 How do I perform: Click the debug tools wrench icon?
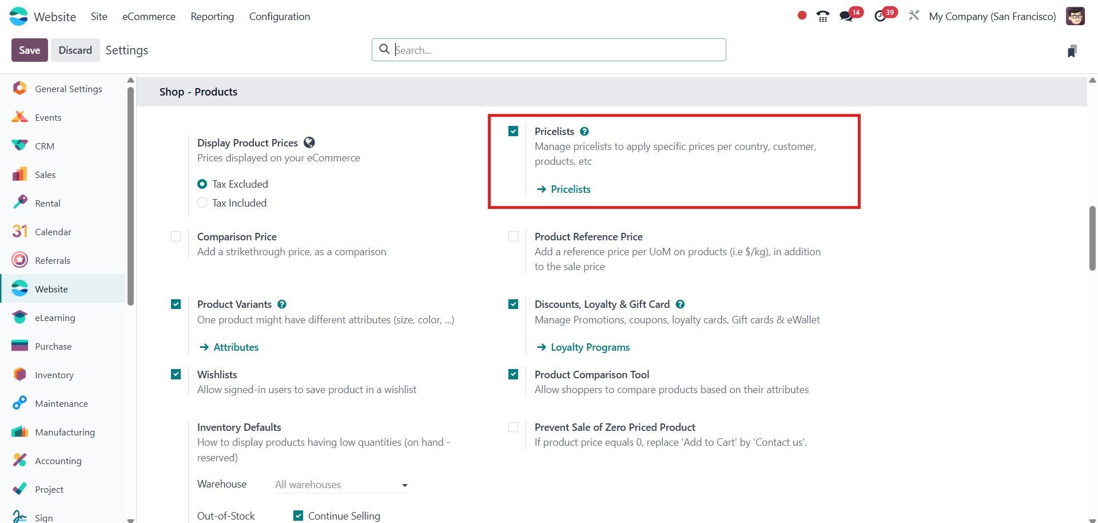pyautogui.click(x=914, y=16)
